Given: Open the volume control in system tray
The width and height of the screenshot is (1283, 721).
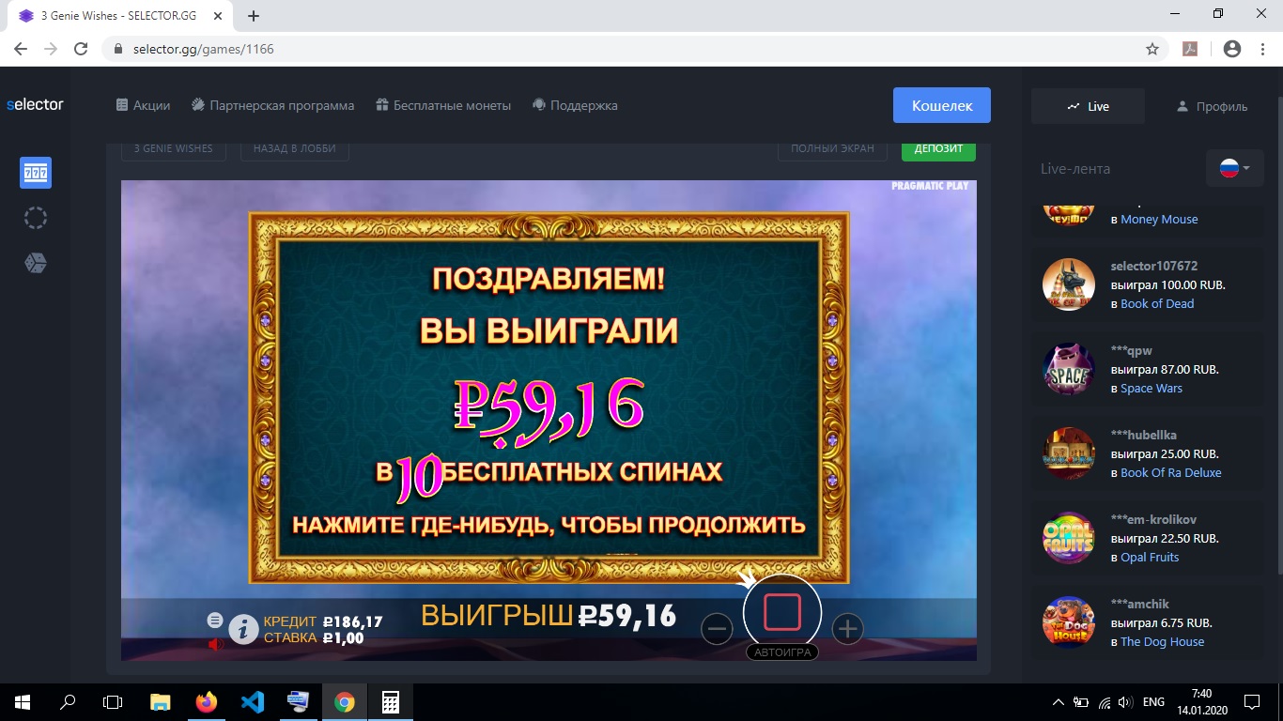Looking at the screenshot, I should coord(1124,702).
